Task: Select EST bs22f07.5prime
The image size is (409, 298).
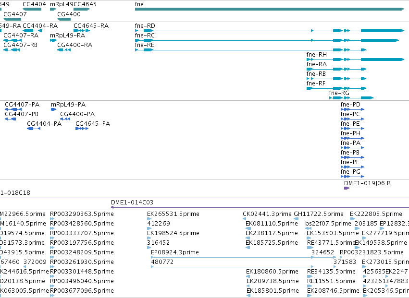Action: (x=328, y=224)
